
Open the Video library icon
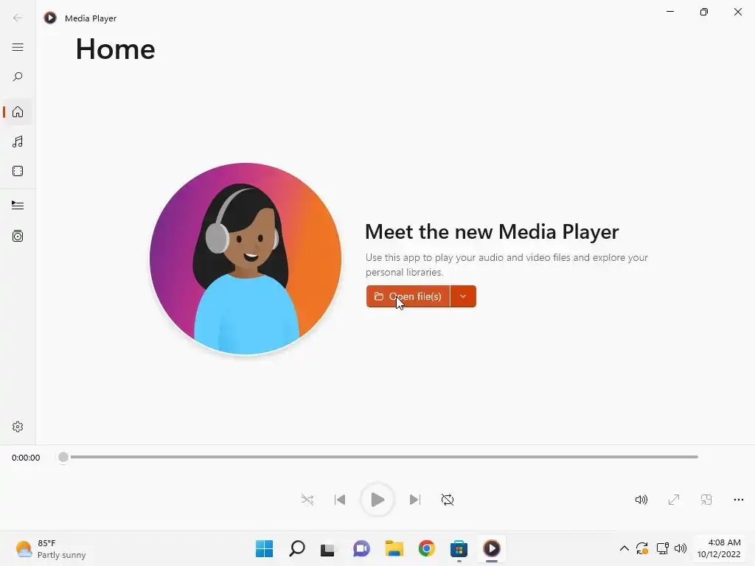(x=18, y=171)
